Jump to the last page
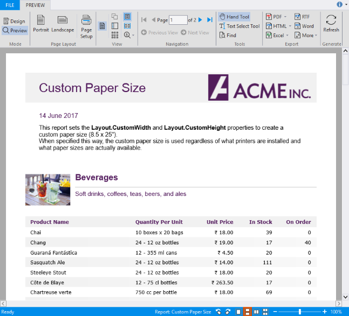The image size is (349, 316). (x=210, y=20)
